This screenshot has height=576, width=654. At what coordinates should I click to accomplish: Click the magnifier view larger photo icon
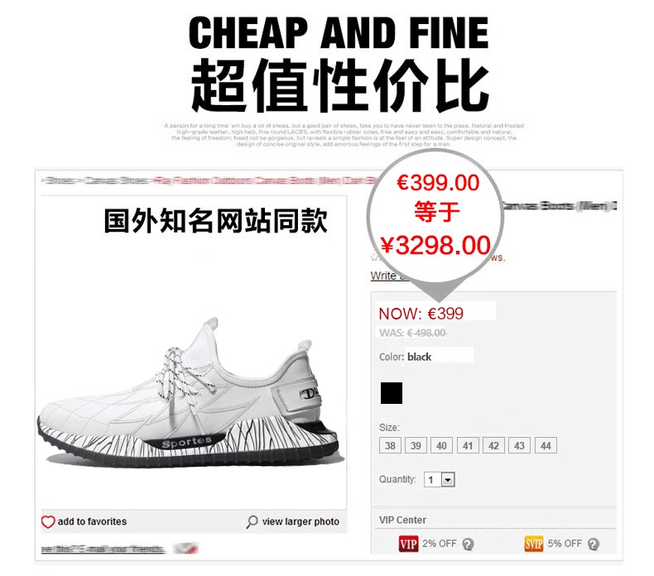pos(252,521)
